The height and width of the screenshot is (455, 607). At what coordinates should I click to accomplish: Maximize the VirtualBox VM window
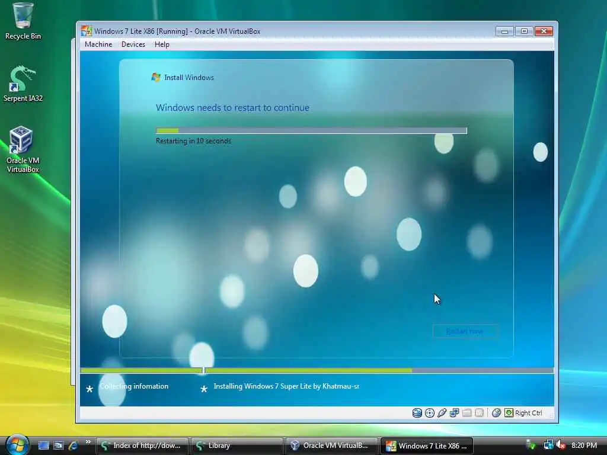click(x=524, y=31)
